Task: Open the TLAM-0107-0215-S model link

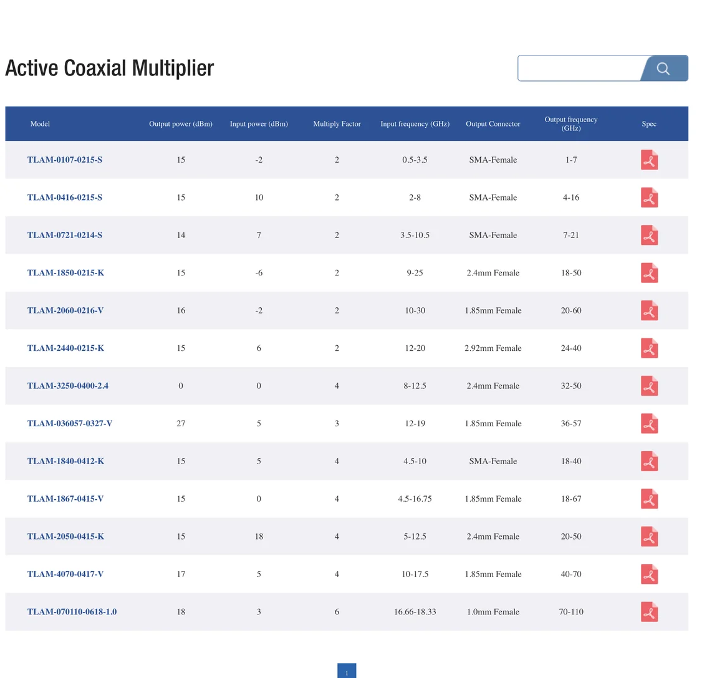Action: pyautogui.click(x=65, y=160)
